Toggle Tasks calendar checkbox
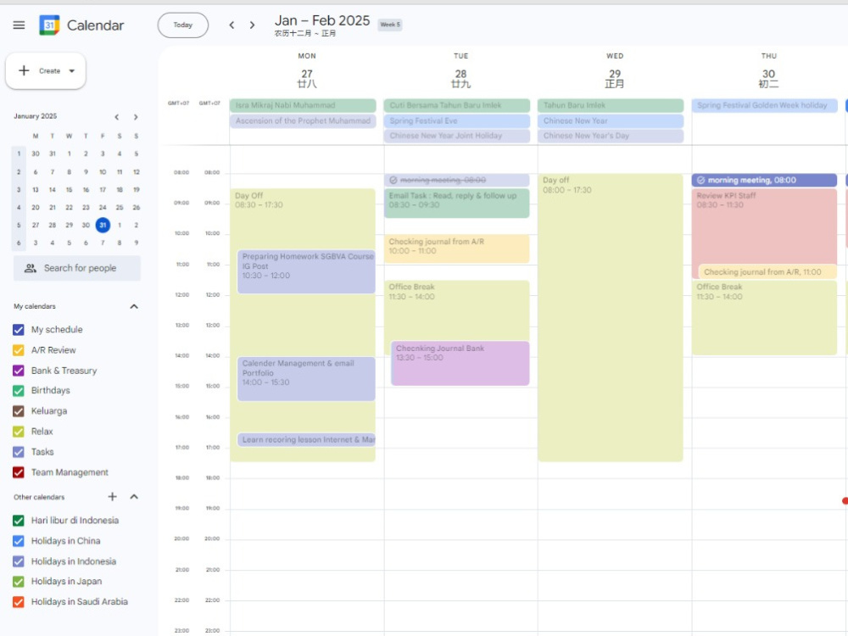Viewport: 848px width, 636px height. pyautogui.click(x=19, y=452)
